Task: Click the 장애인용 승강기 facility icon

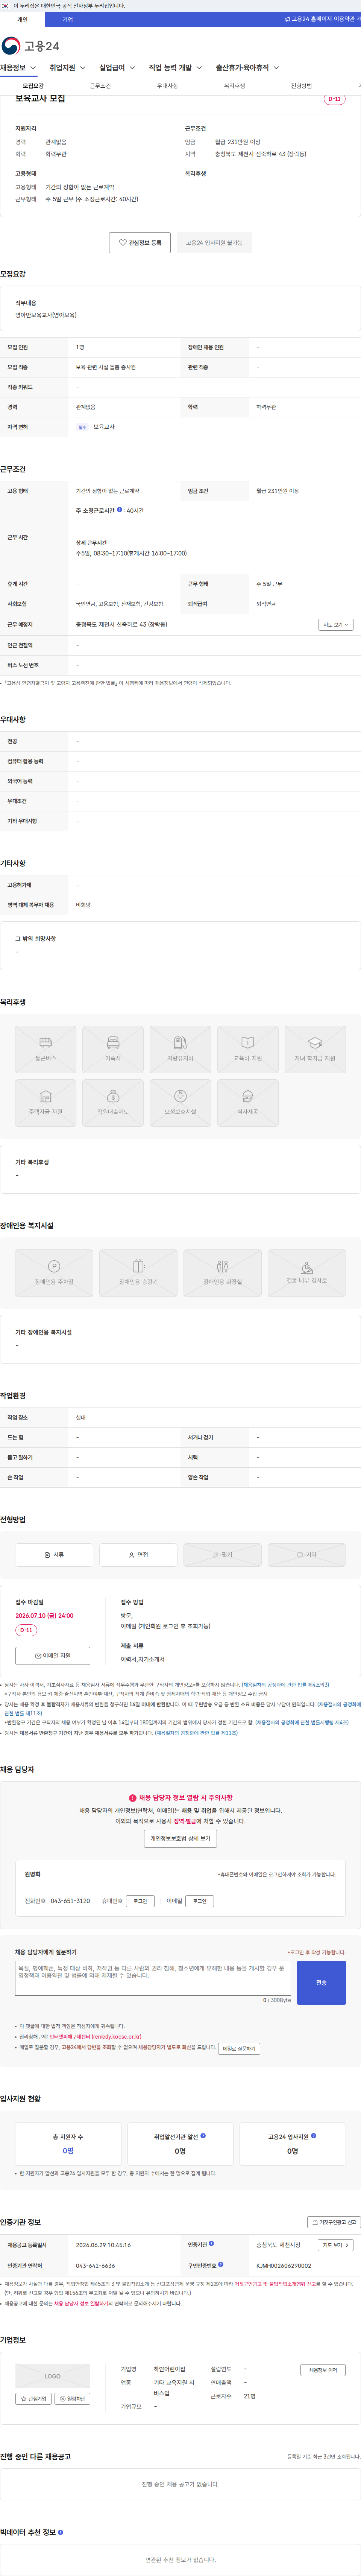Action: point(138,1273)
